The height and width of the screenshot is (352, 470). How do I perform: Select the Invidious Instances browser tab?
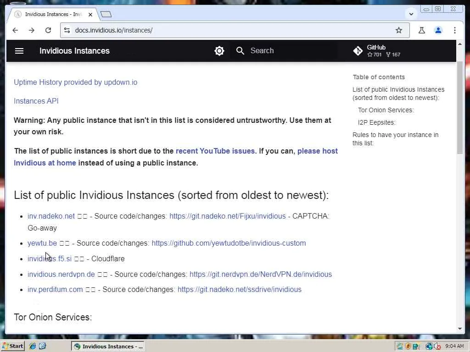tap(53, 14)
